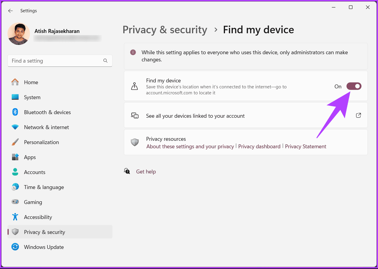Click the Personalization paintbrush icon
Viewport: 378px width, 269px height.
click(x=15, y=142)
